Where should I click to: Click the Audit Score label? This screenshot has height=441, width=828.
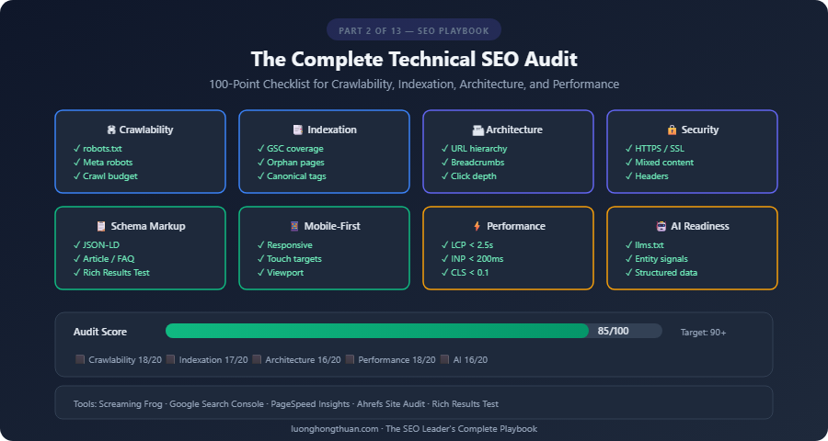tap(100, 332)
